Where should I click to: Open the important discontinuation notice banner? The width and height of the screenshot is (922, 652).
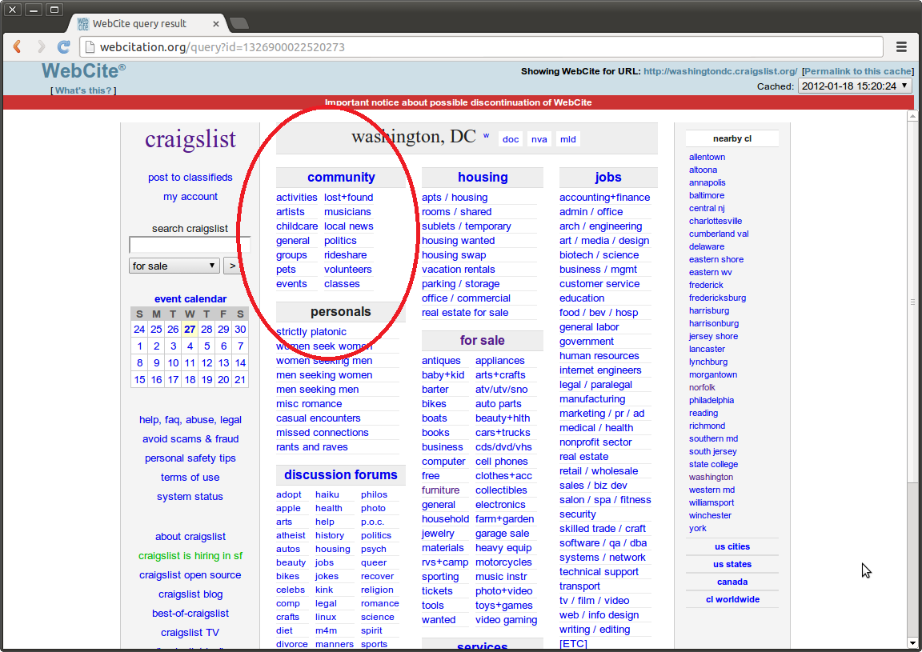458,102
